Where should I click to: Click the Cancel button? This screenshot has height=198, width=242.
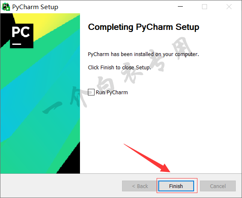point(218,186)
